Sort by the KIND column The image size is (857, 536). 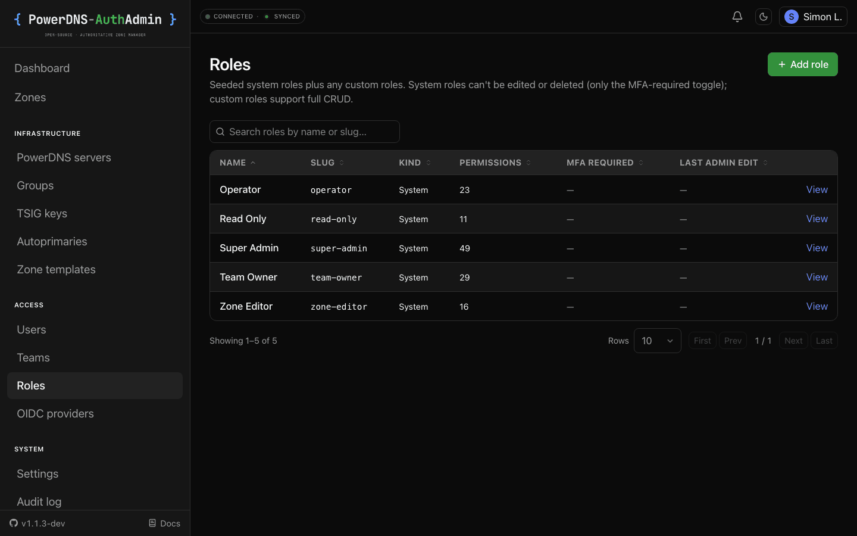click(x=415, y=163)
